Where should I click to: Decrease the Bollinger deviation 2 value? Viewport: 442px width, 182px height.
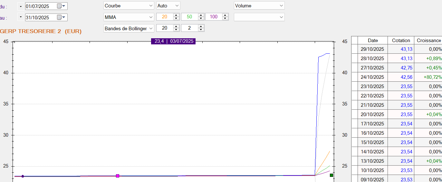[201, 30]
